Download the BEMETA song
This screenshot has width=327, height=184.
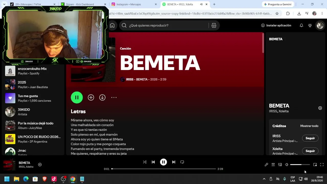pyautogui.click(x=102, y=97)
